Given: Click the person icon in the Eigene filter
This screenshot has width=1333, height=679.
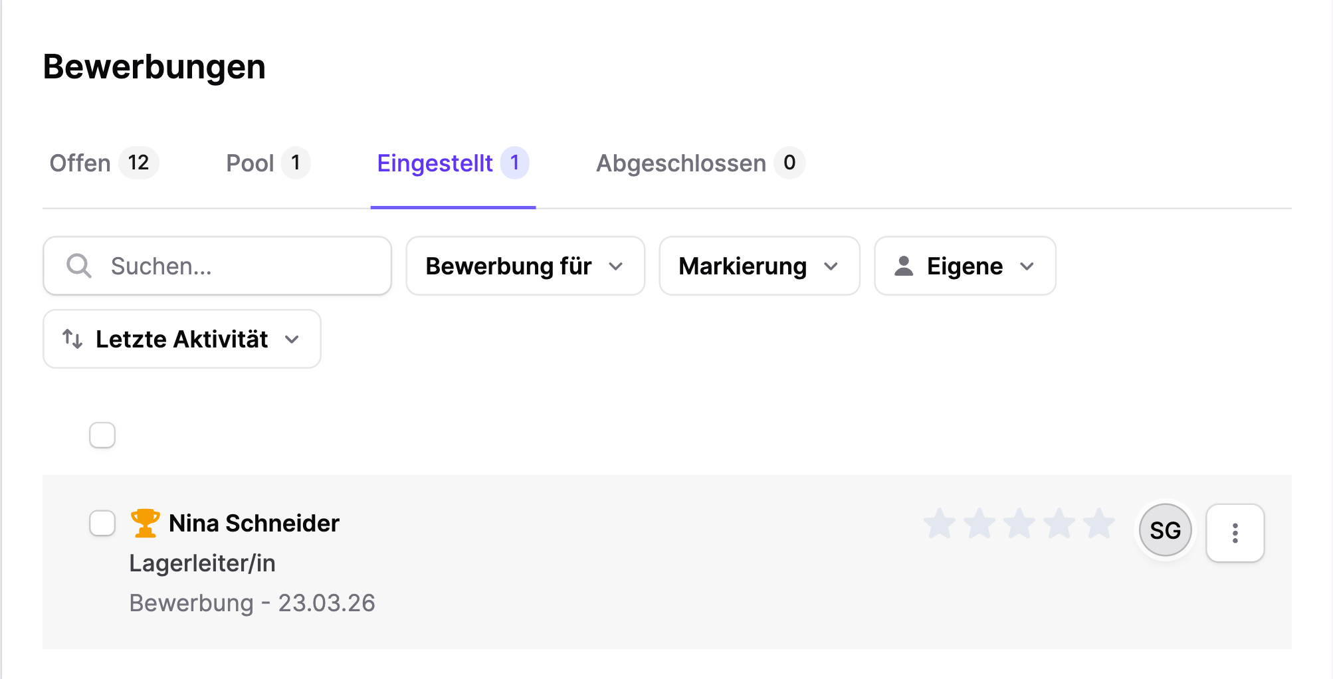Looking at the screenshot, I should click(904, 266).
